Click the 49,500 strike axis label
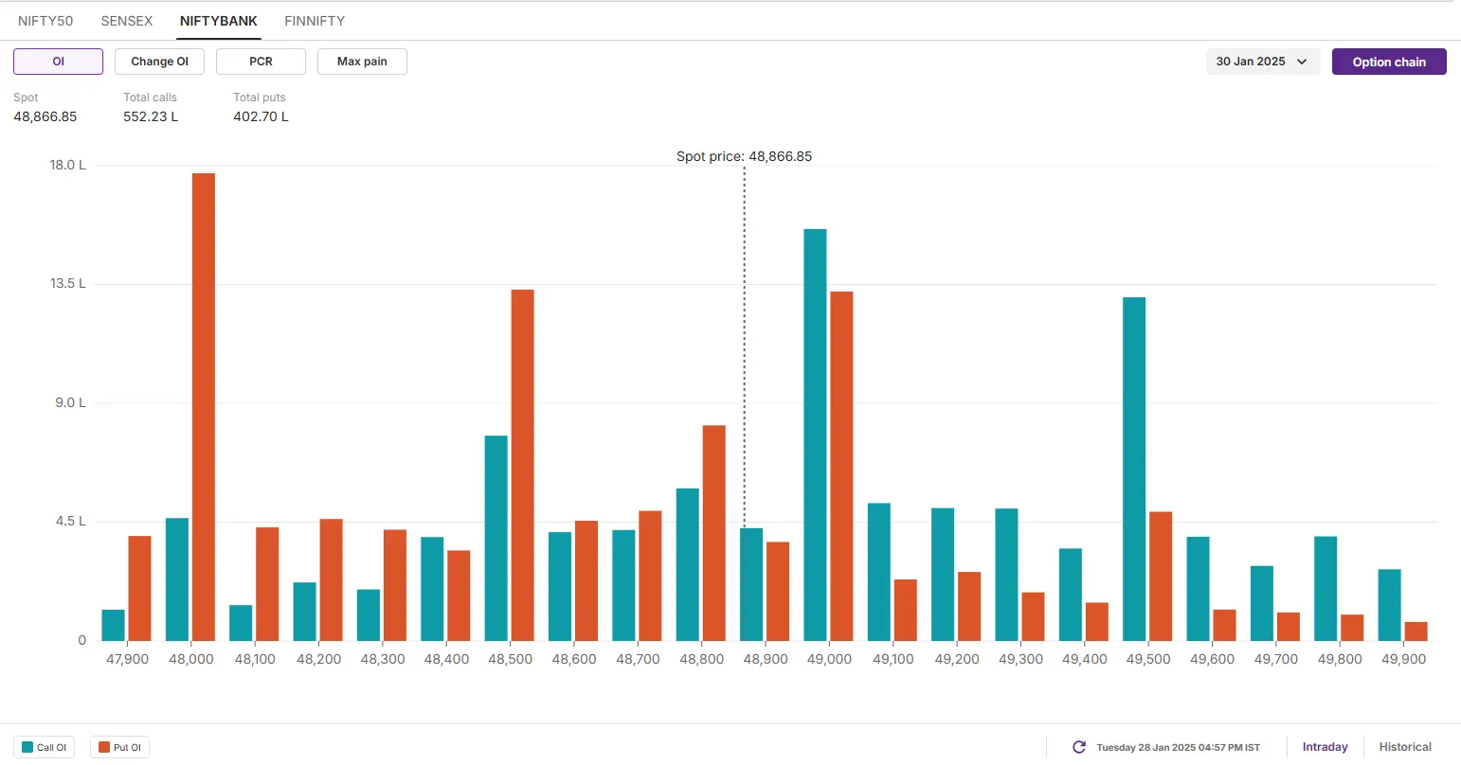Viewport: 1461px width, 765px height. point(1148,659)
